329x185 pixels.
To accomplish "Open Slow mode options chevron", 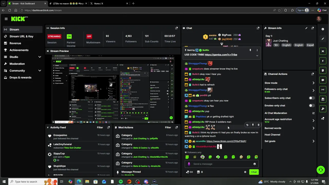I will click(313, 83).
